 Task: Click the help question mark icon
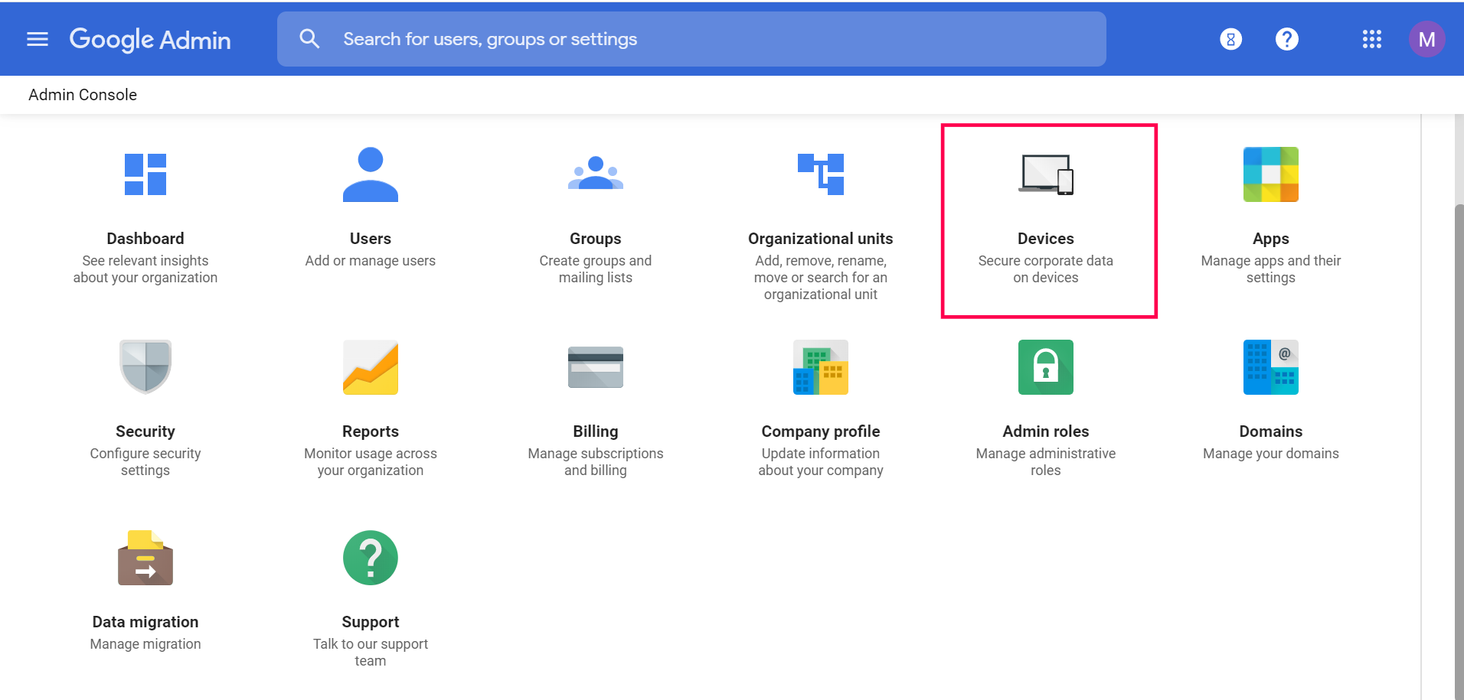[x=1287, y=39]
